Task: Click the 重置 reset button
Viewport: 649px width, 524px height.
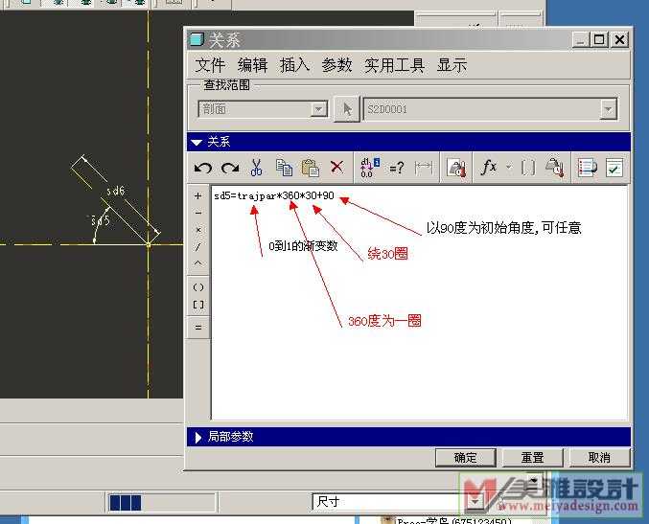Action: [532, 457]
